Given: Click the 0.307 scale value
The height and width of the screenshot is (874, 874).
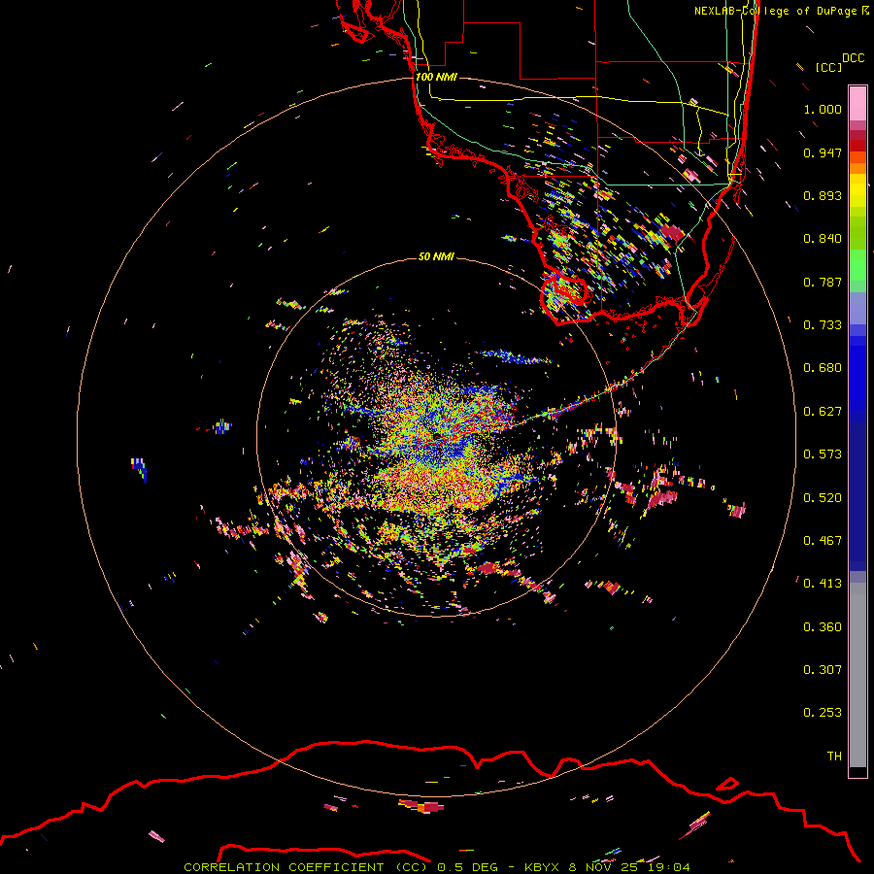Looking at the screenshot, I should click(823, 670).
